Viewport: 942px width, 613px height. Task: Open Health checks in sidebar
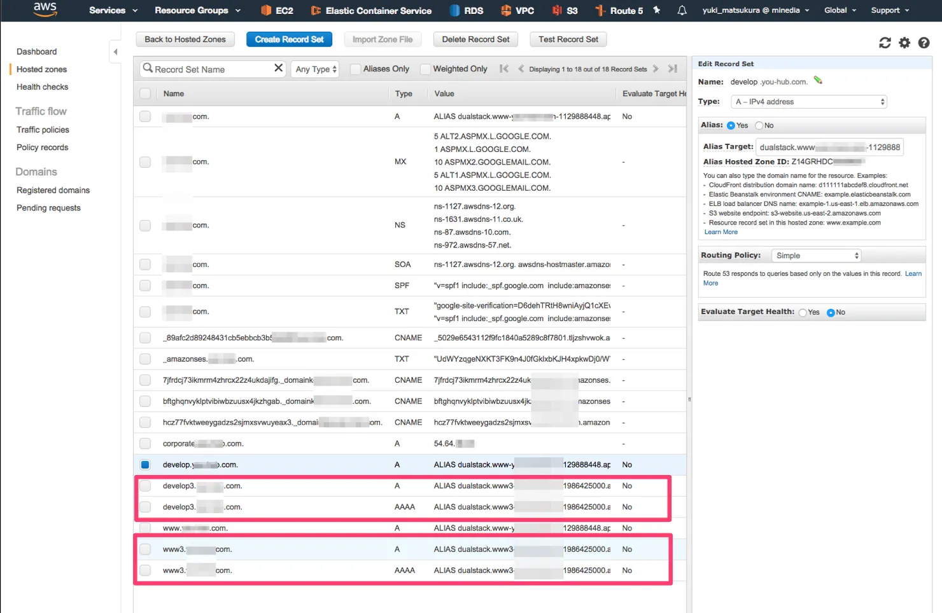point(42,87)
